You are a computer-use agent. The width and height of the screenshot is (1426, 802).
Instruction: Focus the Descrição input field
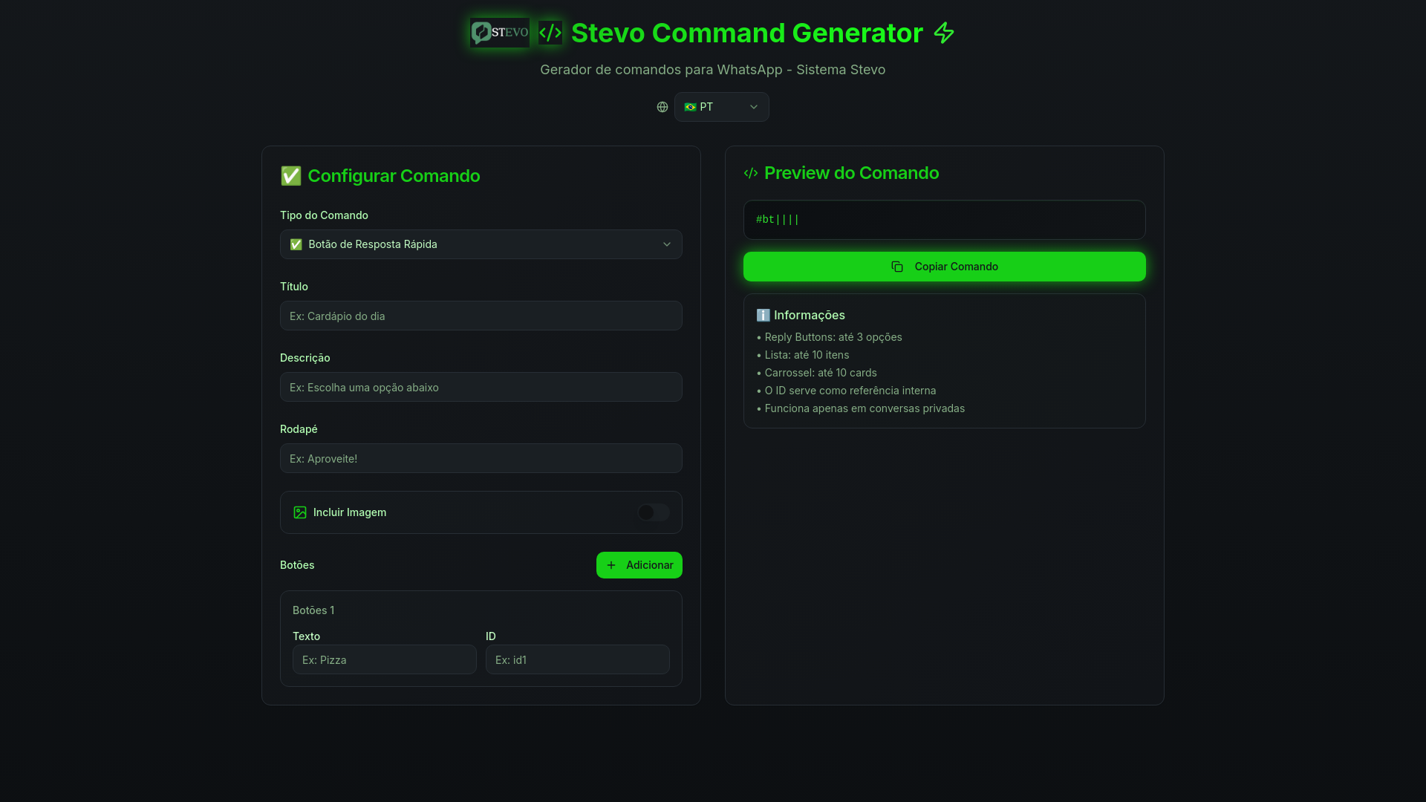click(x=481, y=387)
